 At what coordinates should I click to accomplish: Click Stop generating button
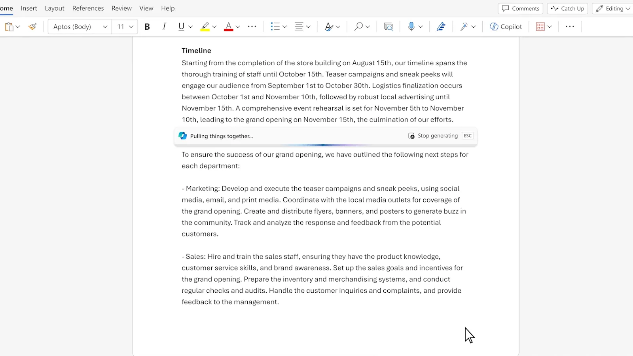433,136
